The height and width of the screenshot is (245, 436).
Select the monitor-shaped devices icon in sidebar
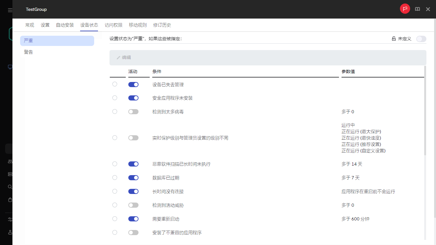(10, 67)
